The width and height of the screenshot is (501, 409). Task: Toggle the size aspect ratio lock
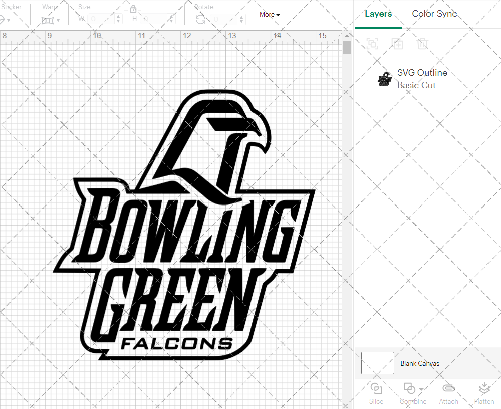(x=133, y=9)
